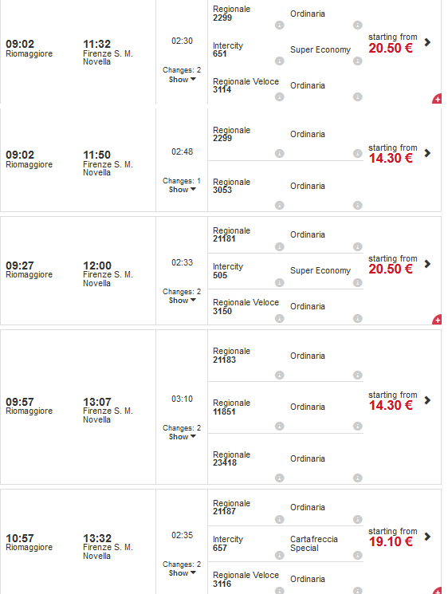Open info icon for Intercity 505 train
The image size is (448, 594).
[x=280, y=282]
